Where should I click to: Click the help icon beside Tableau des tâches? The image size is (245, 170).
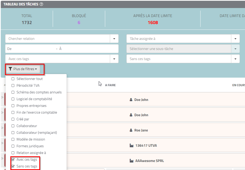coord(42,4)
